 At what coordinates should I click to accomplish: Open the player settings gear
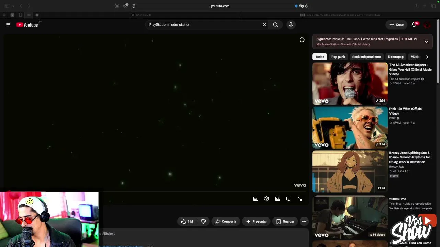(267, 199)
